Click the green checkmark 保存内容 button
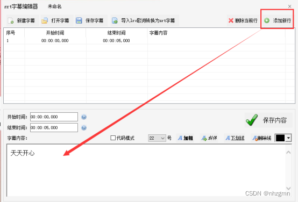This screenshot has width=298, height=202. click(268, 120)
